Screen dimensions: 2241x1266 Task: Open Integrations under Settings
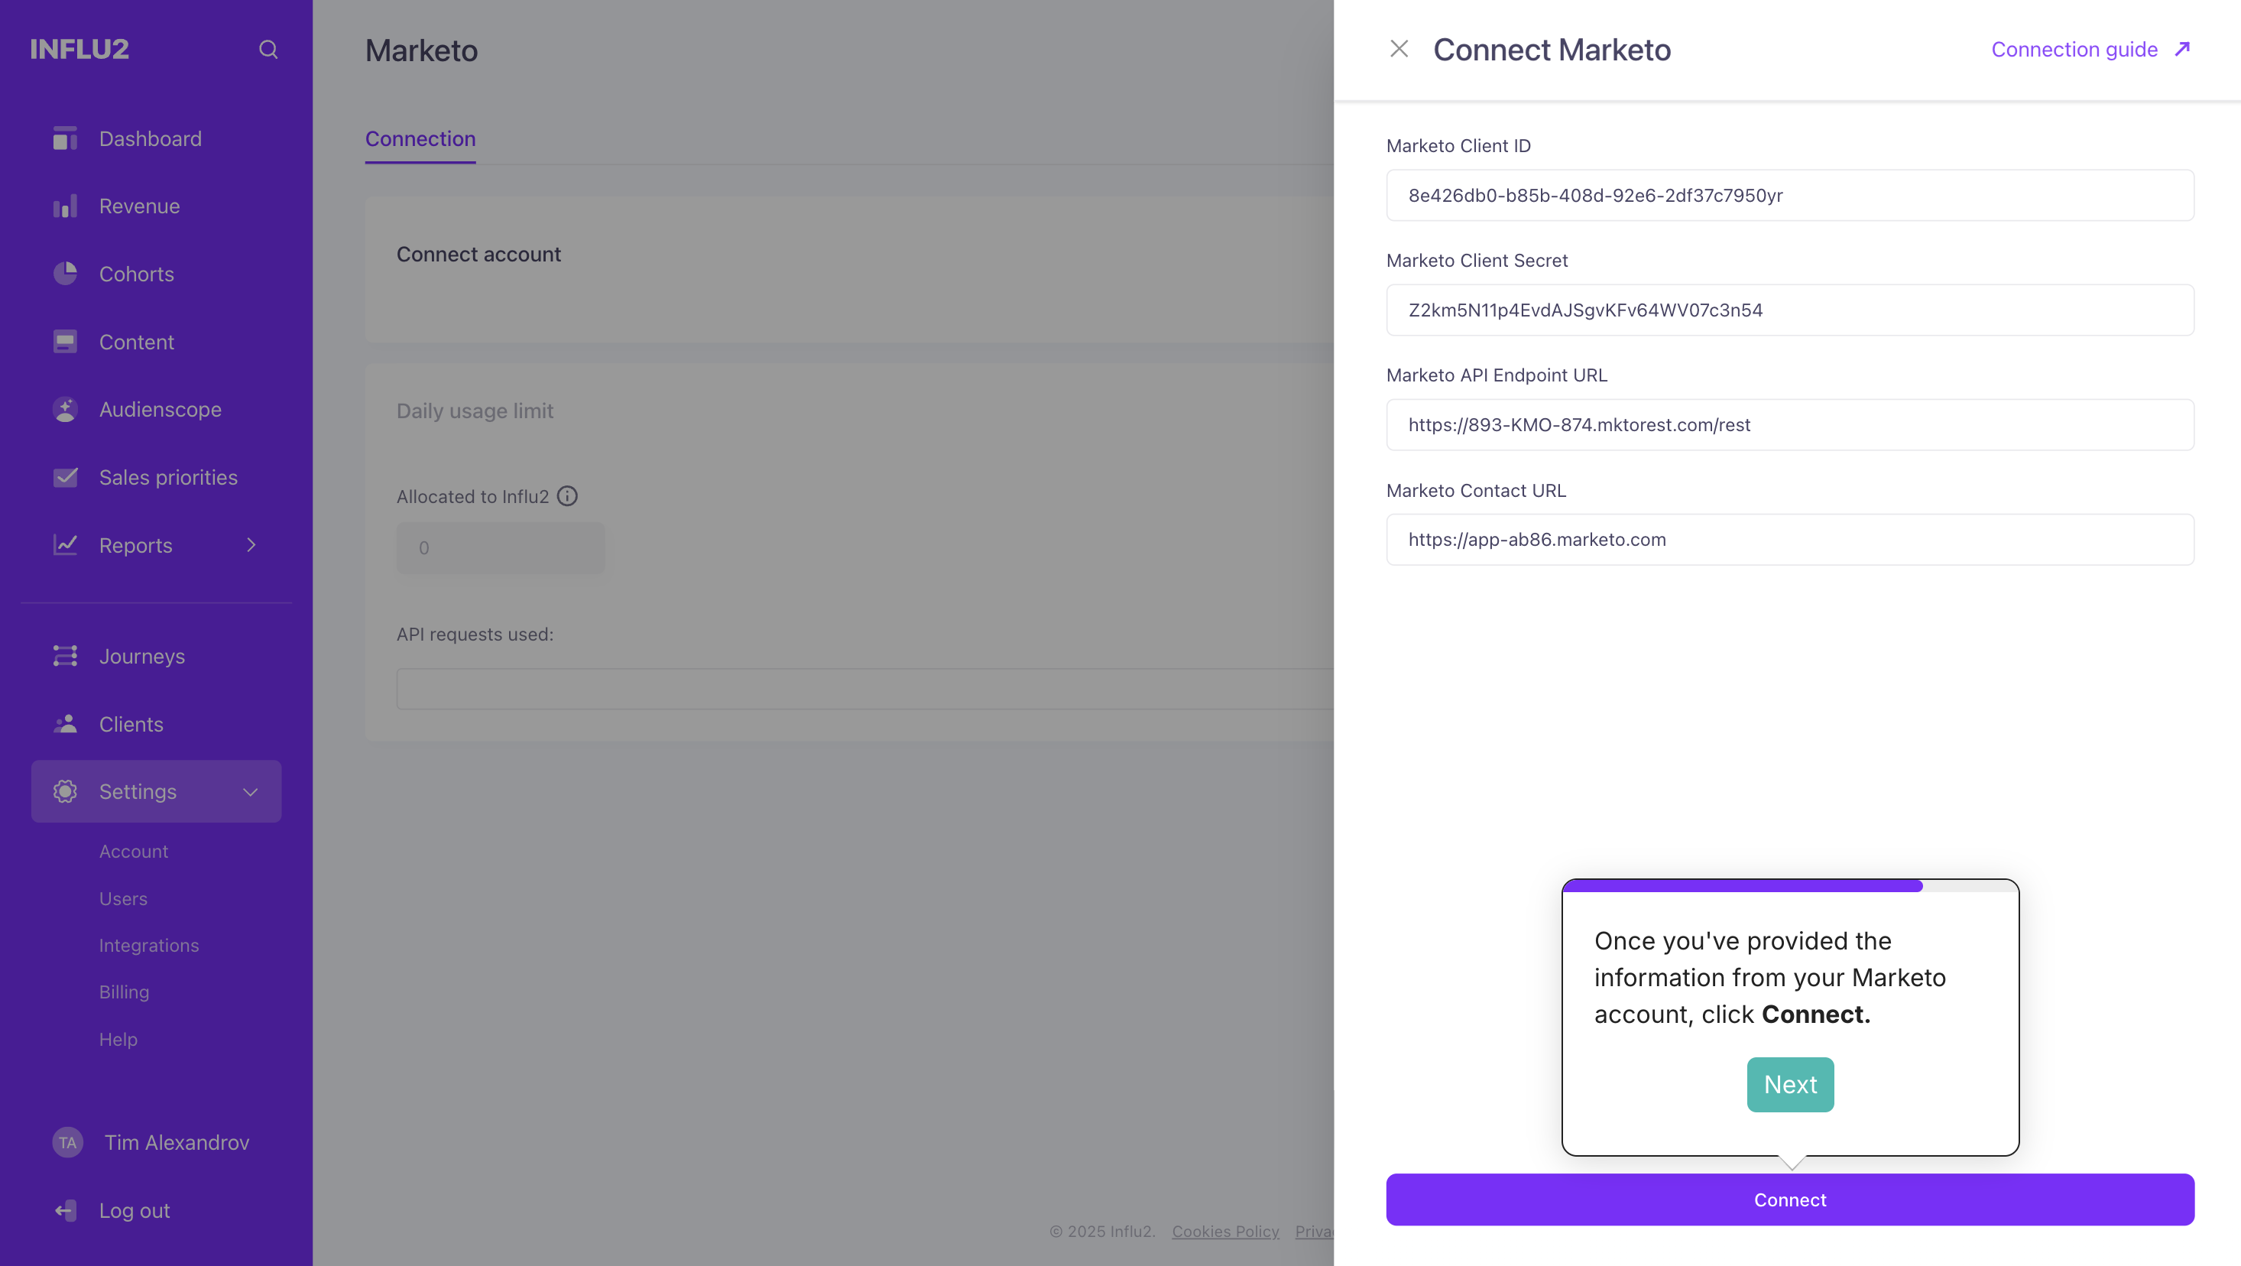(149, 945)
